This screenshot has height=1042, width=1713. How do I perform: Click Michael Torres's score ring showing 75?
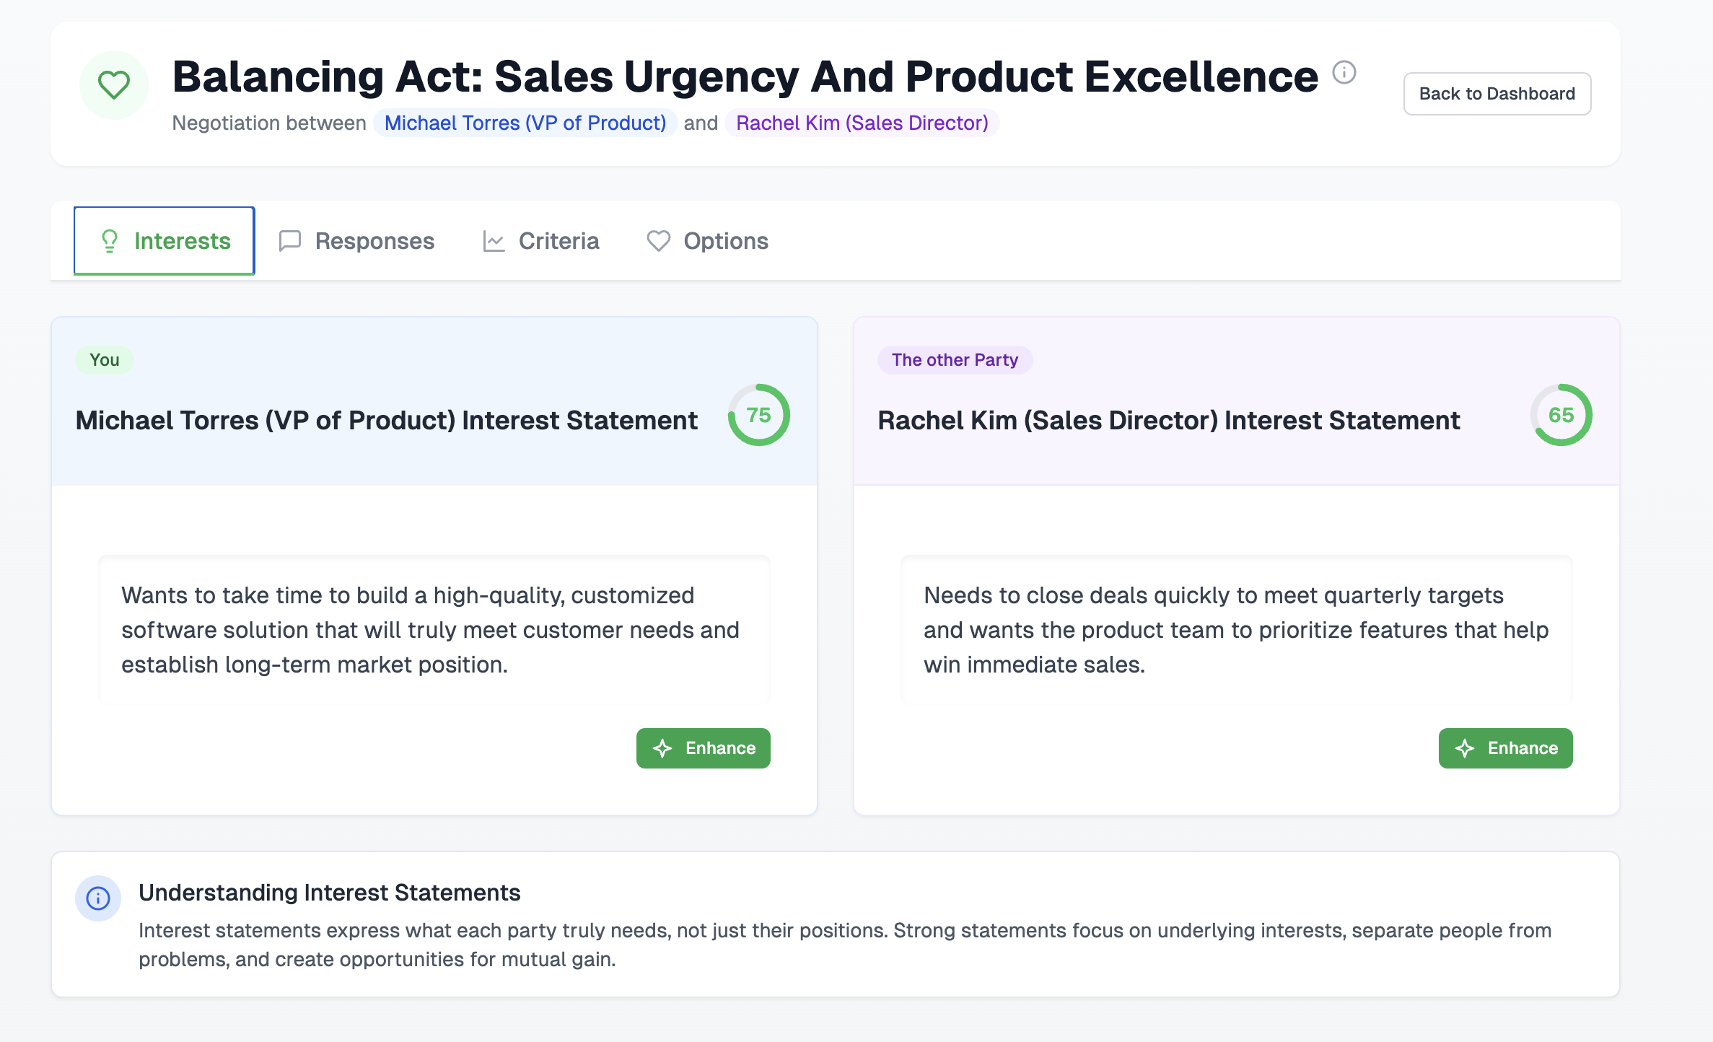click(x=758, y=415)
